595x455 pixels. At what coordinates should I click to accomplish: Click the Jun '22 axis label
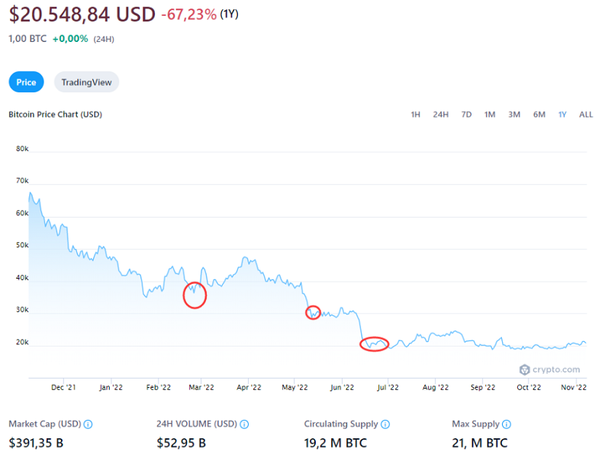(x=342, y=387)
